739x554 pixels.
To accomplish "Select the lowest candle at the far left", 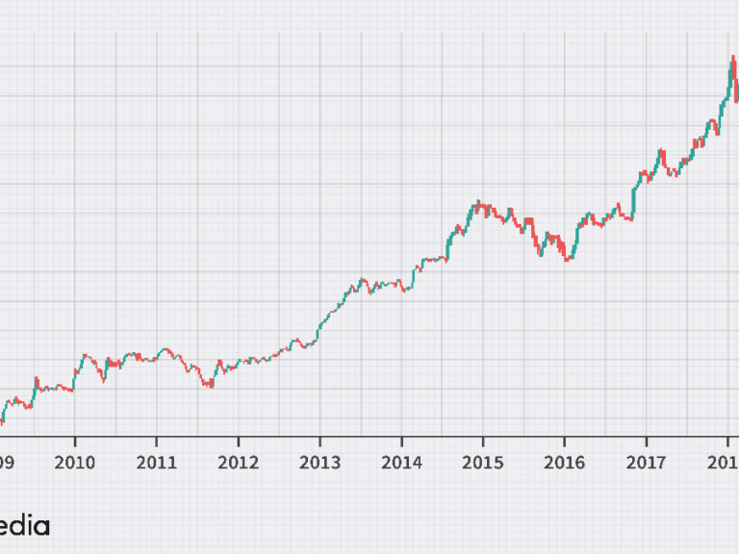I will click(x=2, y=419).
